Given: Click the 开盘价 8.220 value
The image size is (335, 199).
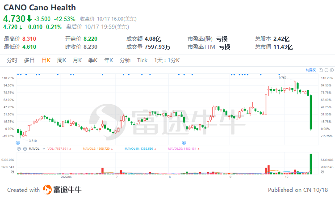Looking at the screenshot, I should click(90, 39).
